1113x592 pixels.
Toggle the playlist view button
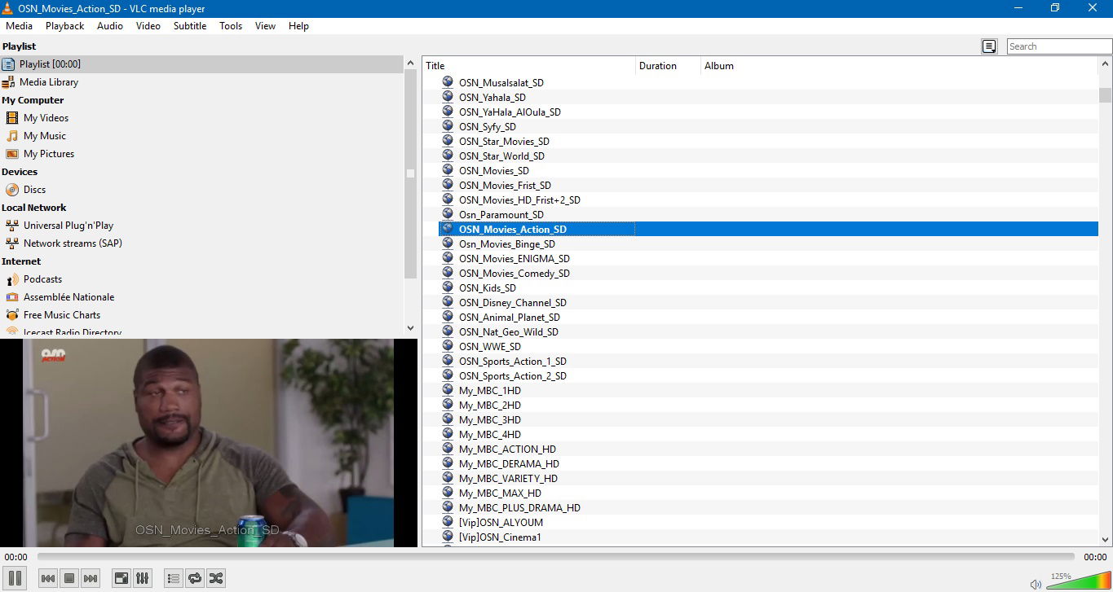point(173,578)
